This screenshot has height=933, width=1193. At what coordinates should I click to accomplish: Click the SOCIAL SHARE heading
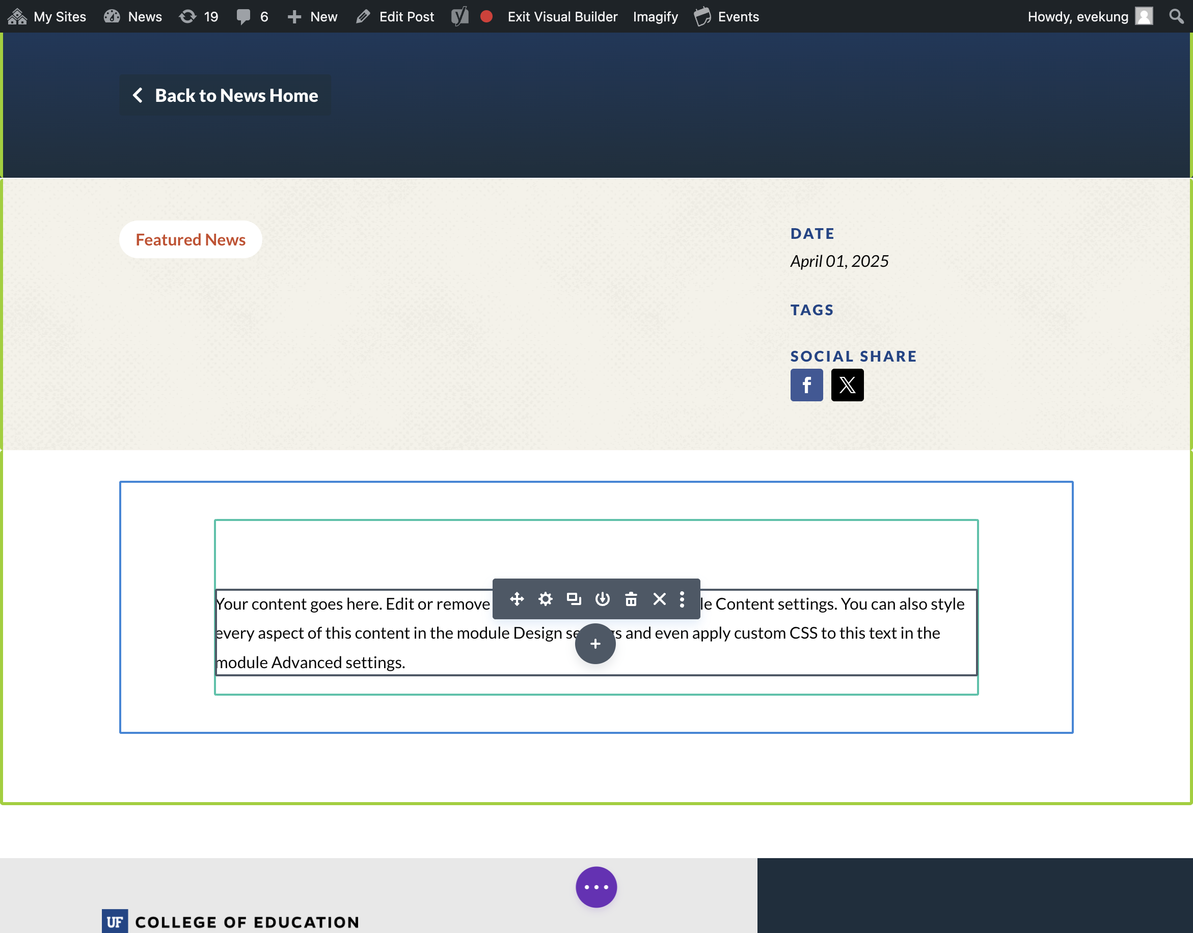click(x=854, y=356)
